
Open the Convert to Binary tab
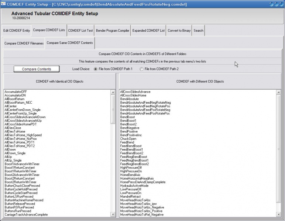coord(179,31)
